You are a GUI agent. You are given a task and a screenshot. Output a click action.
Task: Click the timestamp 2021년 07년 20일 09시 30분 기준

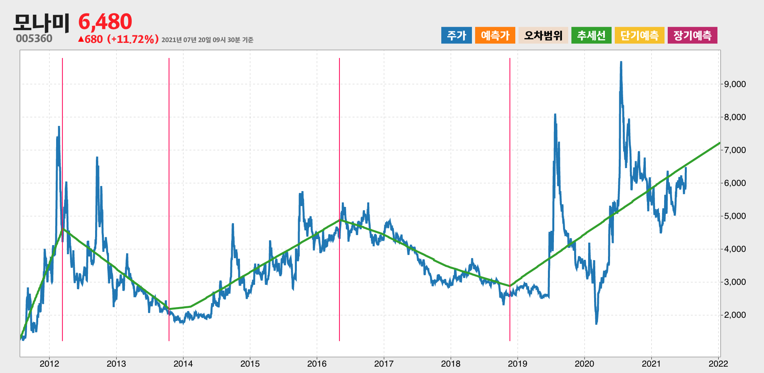click(207, 40)
